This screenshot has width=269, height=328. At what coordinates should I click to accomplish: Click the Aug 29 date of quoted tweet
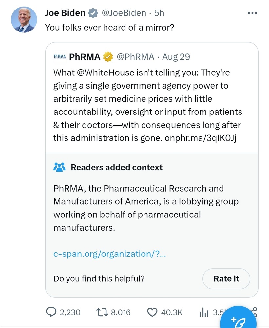coord(176,57)
